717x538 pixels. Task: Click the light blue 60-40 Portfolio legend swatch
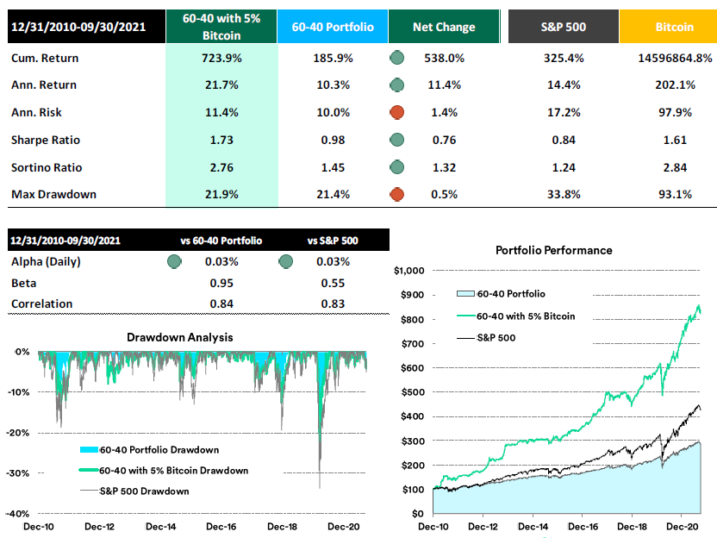point(465,294)
